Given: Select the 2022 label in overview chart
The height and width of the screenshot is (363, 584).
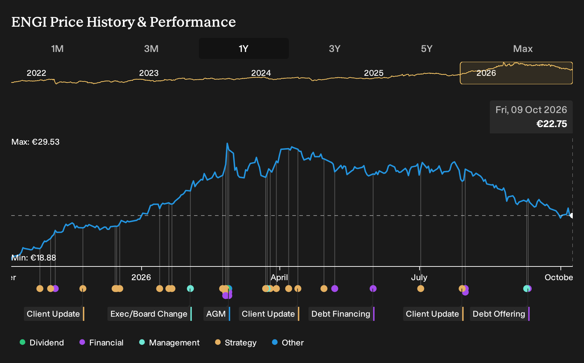Looking at the screenshot, I should coord(37,73).
